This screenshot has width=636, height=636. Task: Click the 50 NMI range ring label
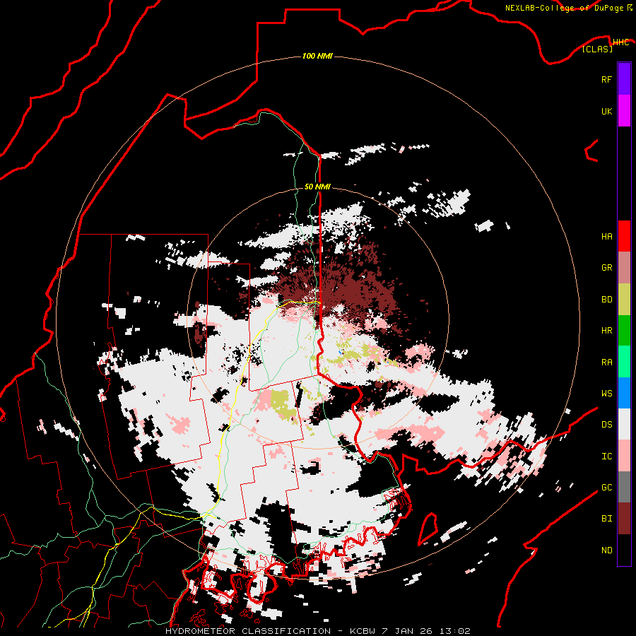(x=317, y=187)
